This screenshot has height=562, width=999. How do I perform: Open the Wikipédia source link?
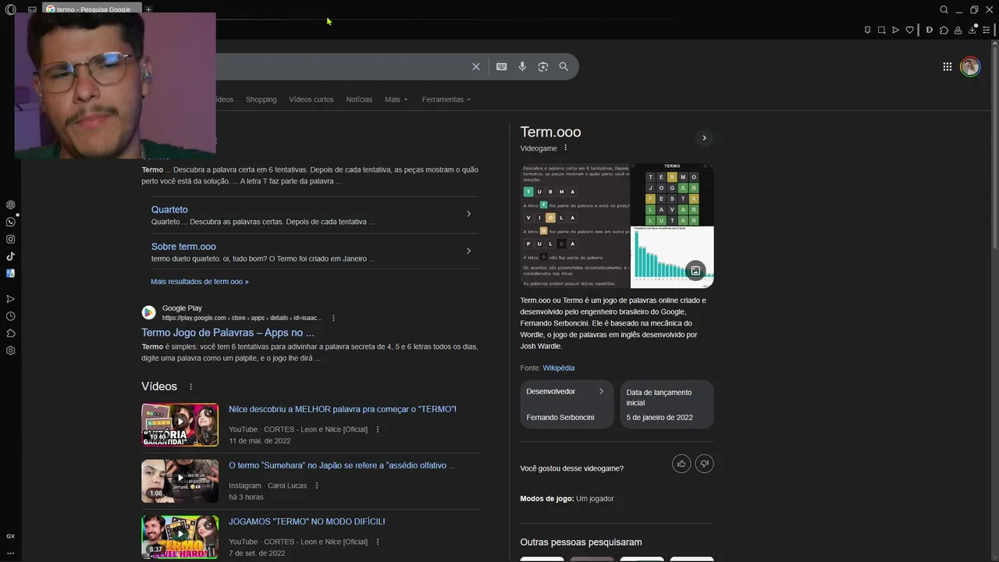click(559, 368)
